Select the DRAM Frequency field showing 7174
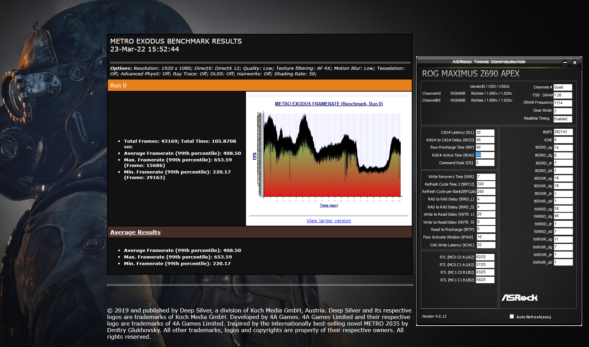This screenshot has height=347, width=589. tap(563, 103)
